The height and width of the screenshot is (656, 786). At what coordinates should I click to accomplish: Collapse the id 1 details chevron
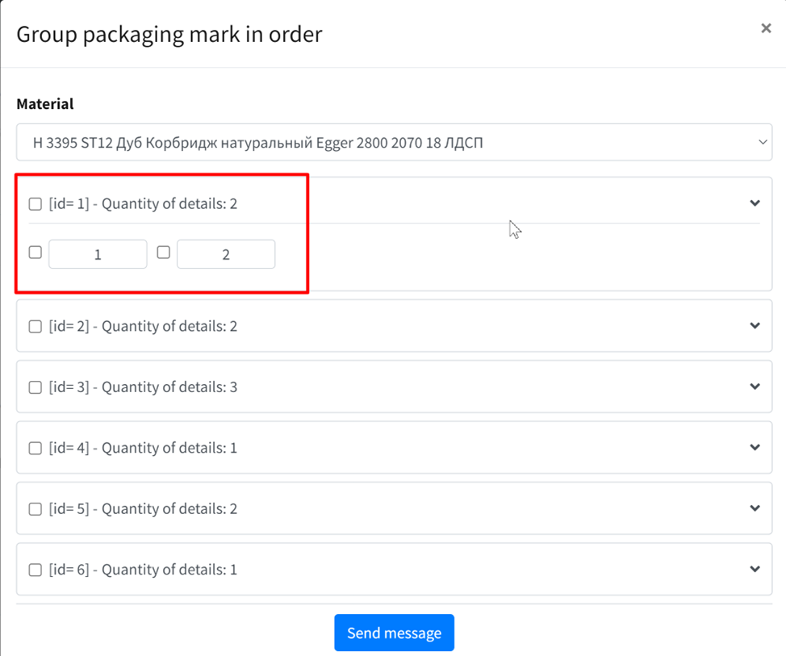[x=755, y=203]
